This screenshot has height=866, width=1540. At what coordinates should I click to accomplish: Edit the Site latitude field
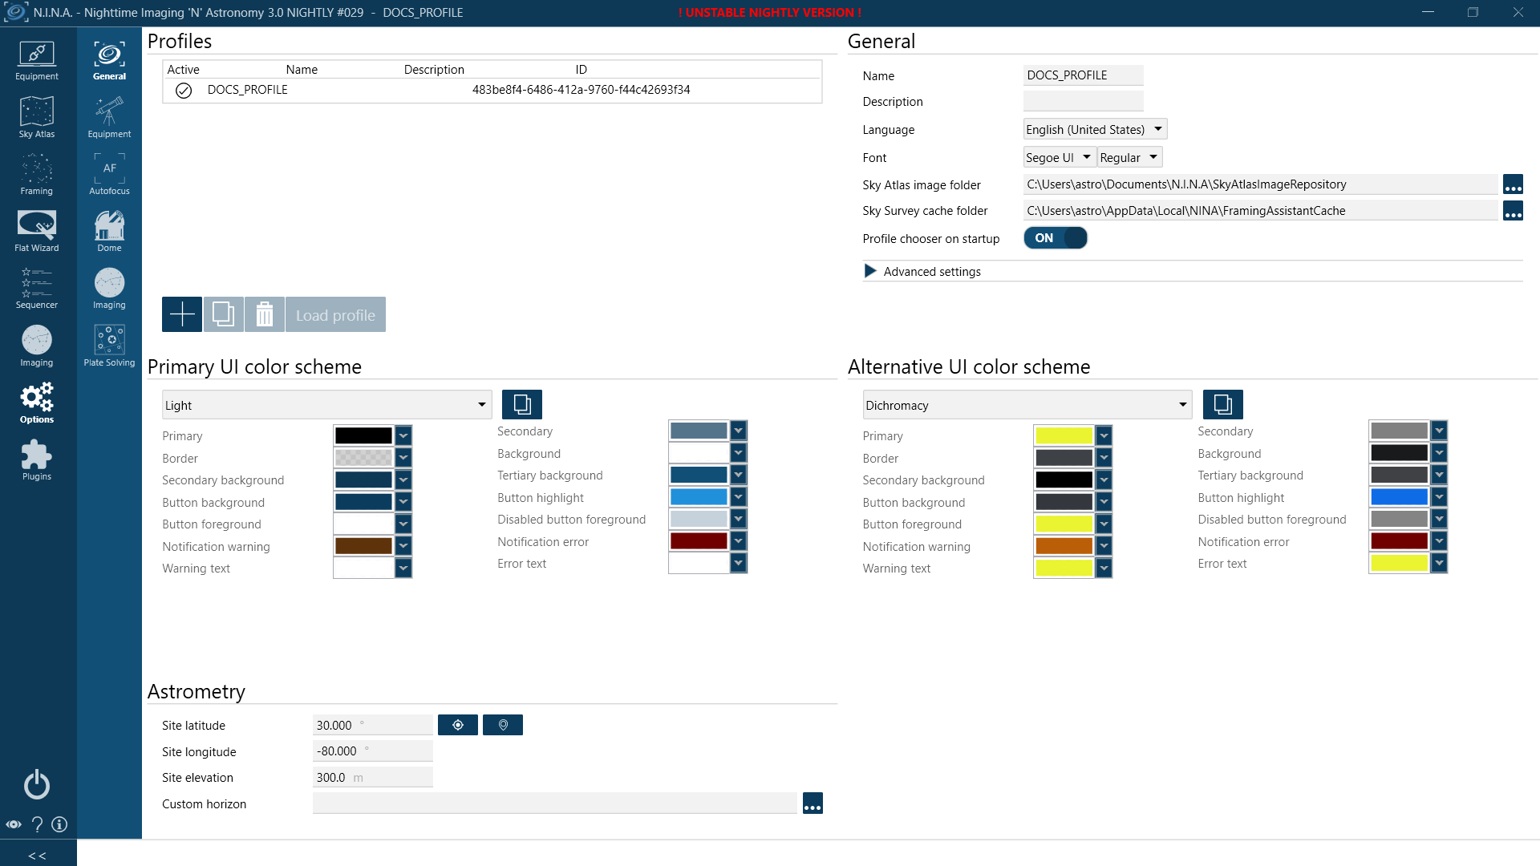pyautogui.click(x=372, y=725)
